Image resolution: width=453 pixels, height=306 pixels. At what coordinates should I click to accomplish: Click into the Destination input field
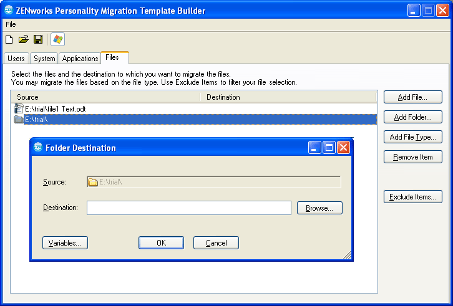click(189, 208)
